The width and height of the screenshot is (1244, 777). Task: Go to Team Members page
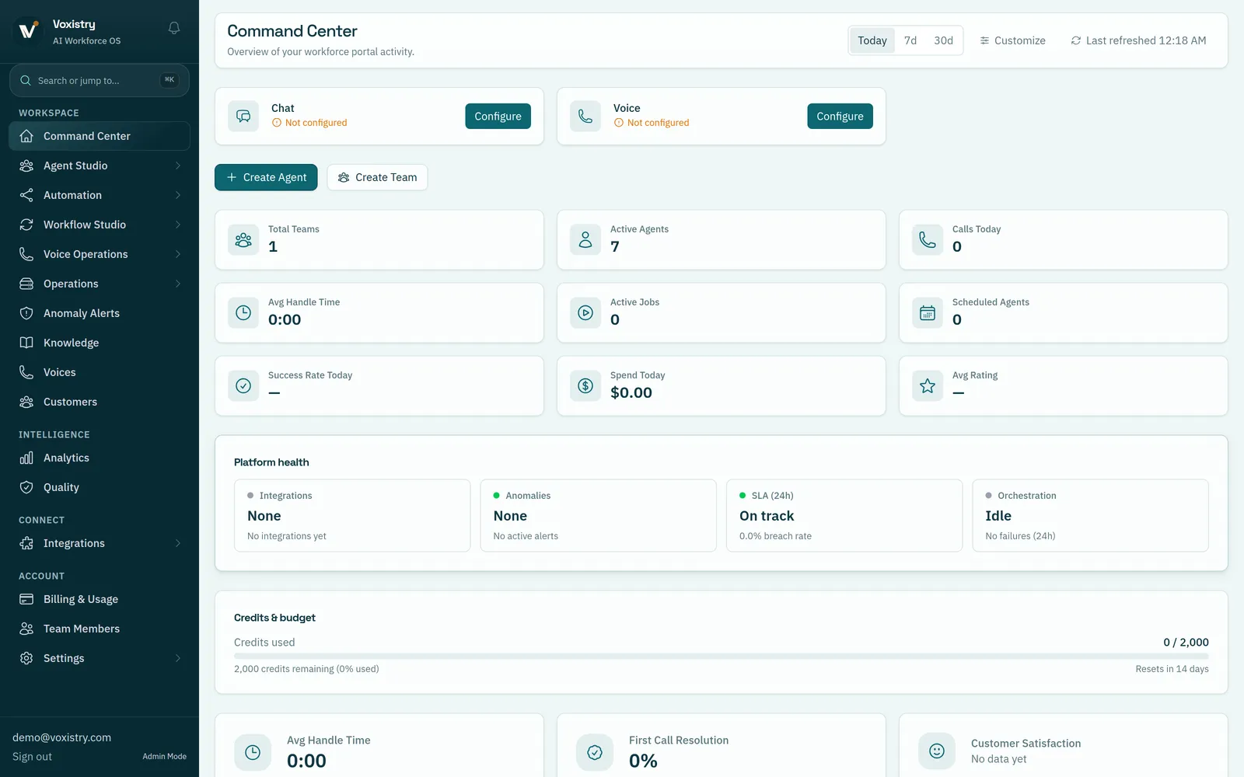[x=100, y=629]
